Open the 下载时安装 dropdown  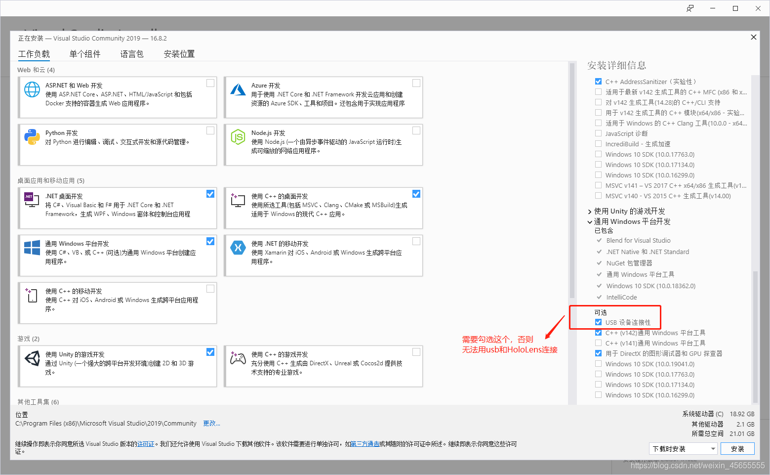[x=683, y=449]
